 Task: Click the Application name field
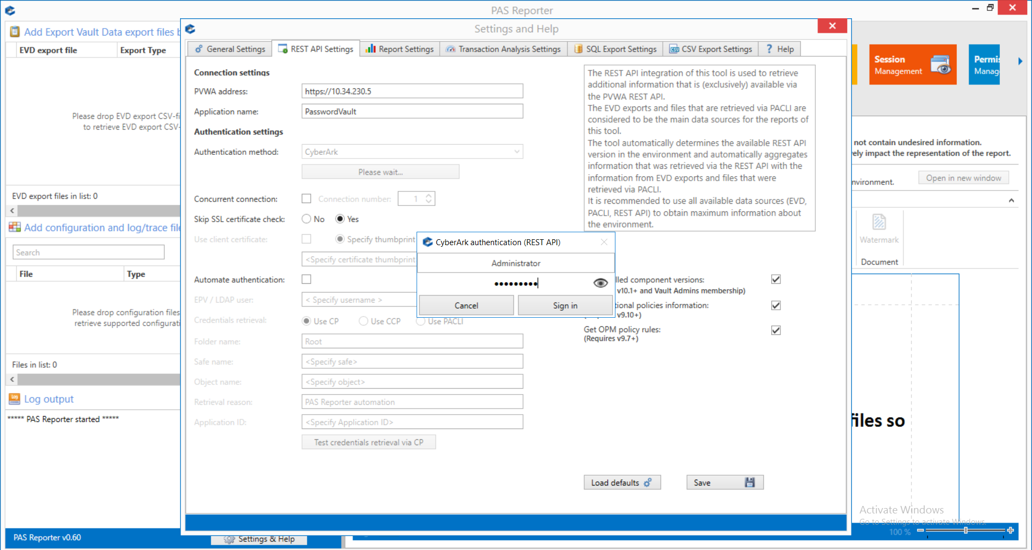point(412,111)
